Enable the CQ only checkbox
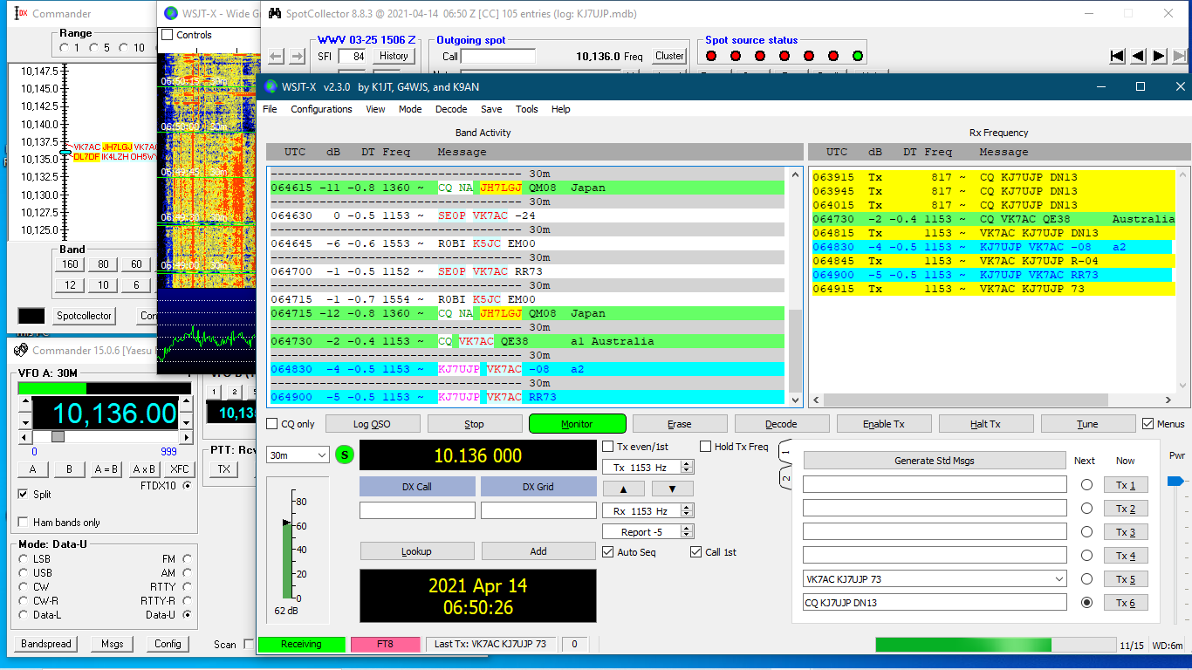Image resolution: width=1192 pixels, height=670 pixels. pos(273,424)
